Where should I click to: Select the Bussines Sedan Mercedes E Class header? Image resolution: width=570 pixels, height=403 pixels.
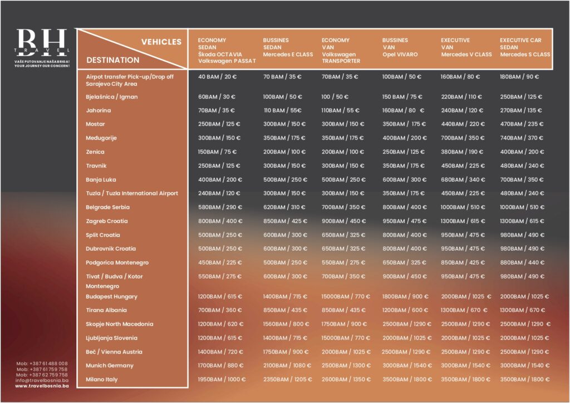point(288,47)
